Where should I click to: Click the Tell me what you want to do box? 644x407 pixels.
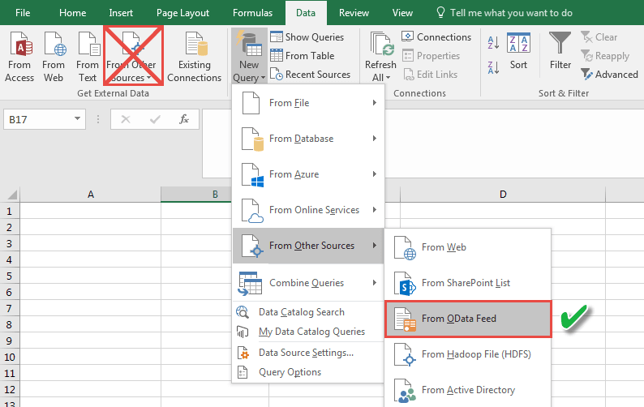[504, 13]
